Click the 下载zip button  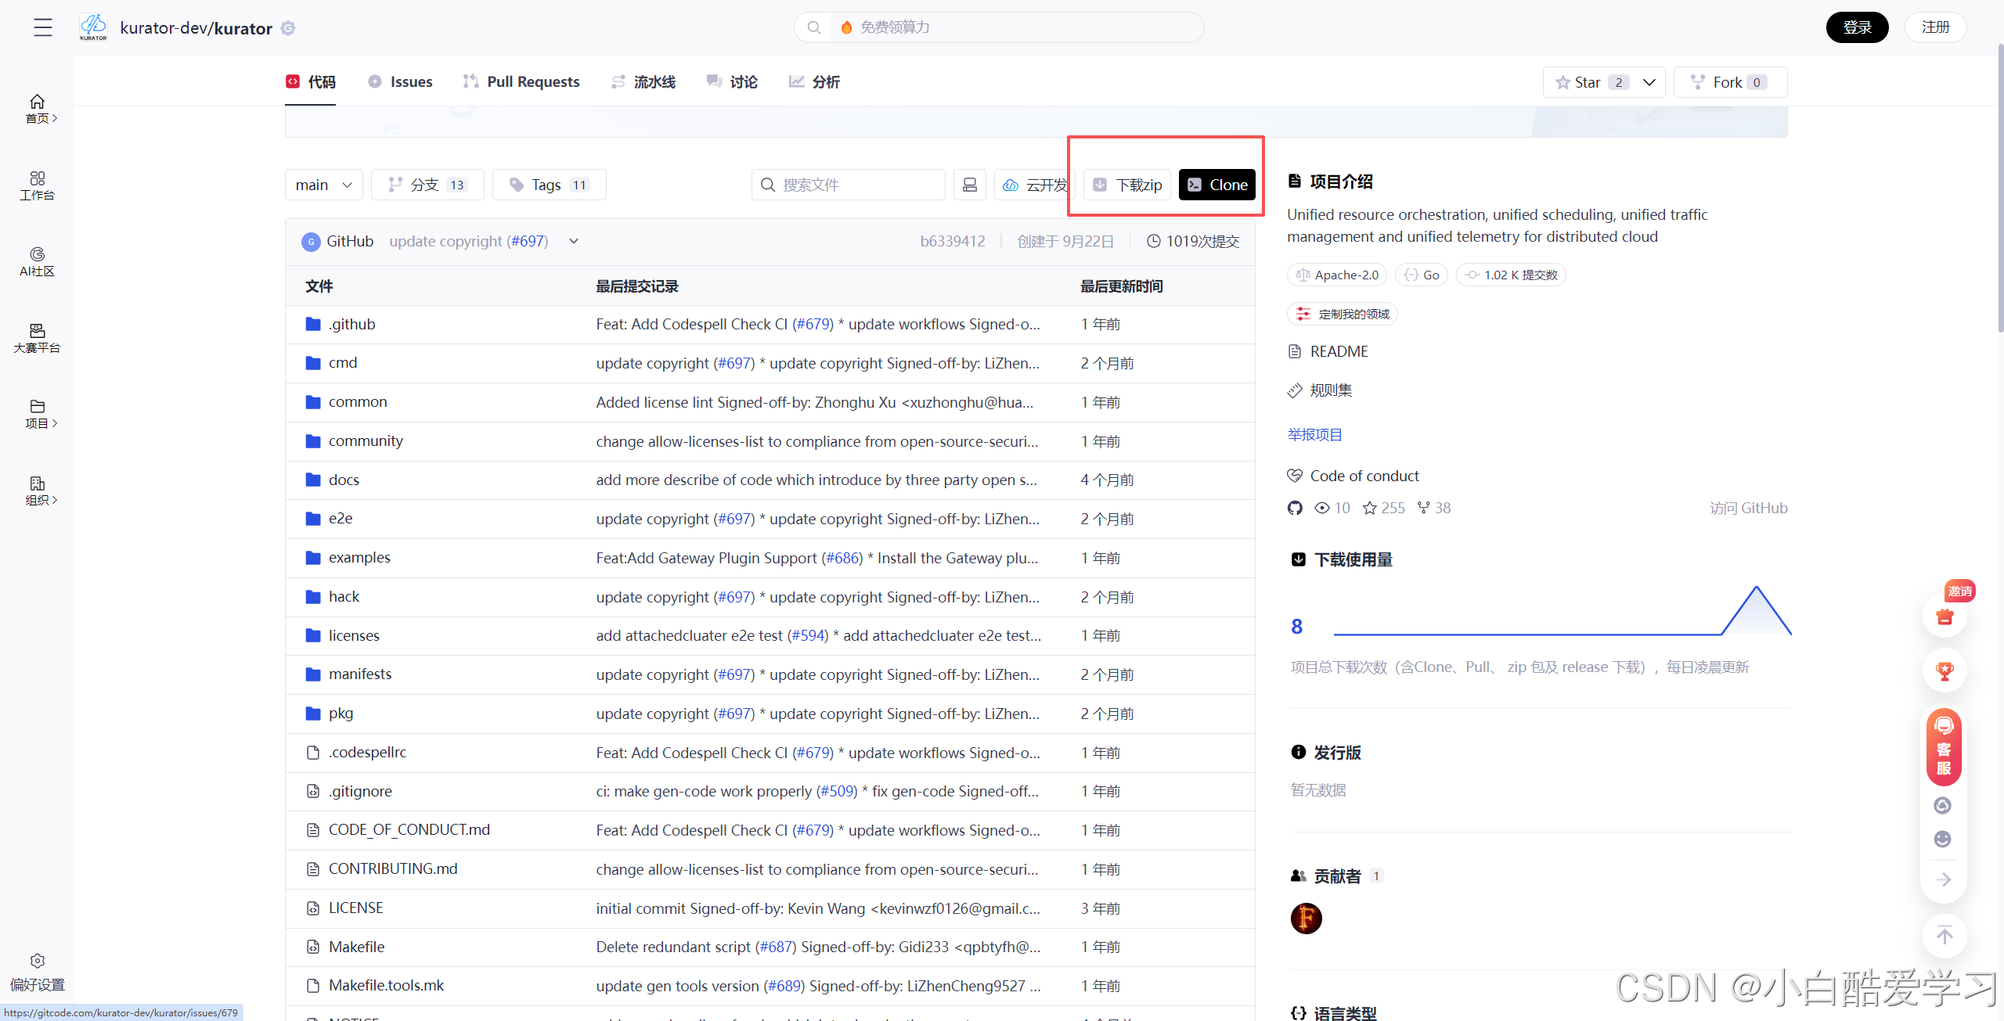[1128, 185]
